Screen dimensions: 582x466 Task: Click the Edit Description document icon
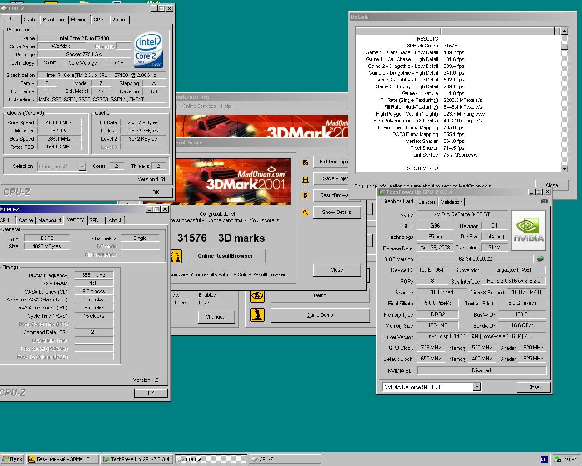pos(306,162)
